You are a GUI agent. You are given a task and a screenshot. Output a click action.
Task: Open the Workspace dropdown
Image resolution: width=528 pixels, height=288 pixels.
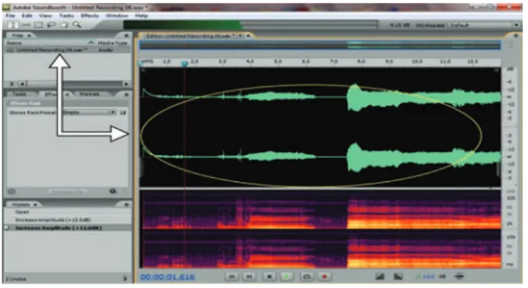click(485, 25)
